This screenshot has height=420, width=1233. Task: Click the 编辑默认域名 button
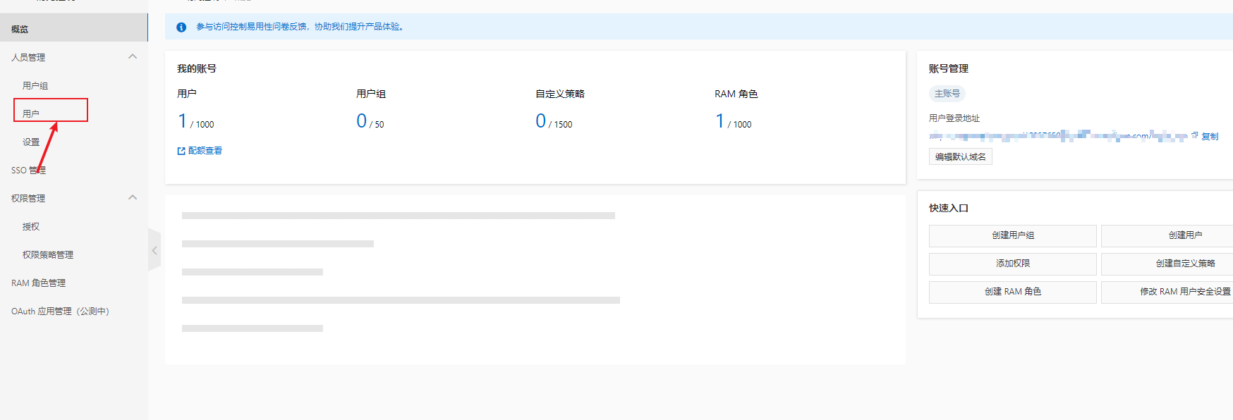961,156
